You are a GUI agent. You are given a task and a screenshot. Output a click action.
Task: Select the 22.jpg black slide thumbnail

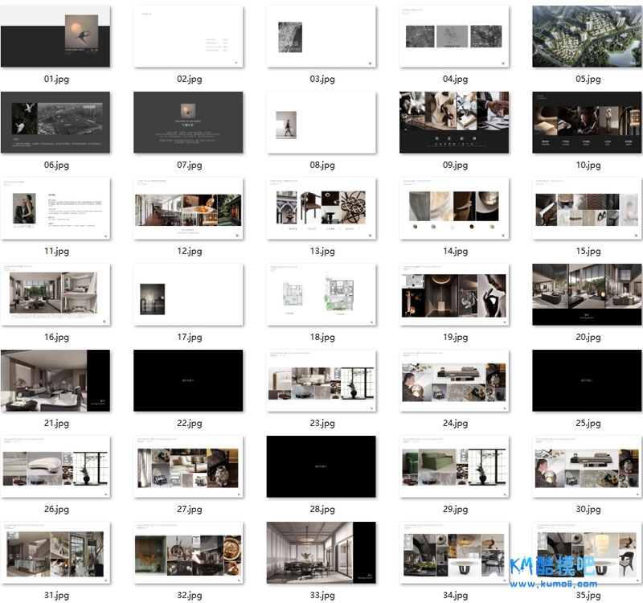click(188, 380)
